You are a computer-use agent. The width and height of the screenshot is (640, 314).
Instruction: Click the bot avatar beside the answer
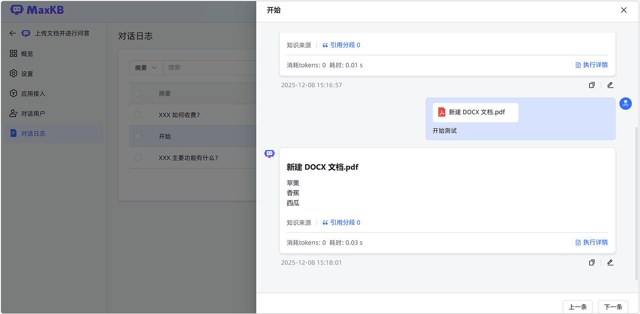point(269,154)
